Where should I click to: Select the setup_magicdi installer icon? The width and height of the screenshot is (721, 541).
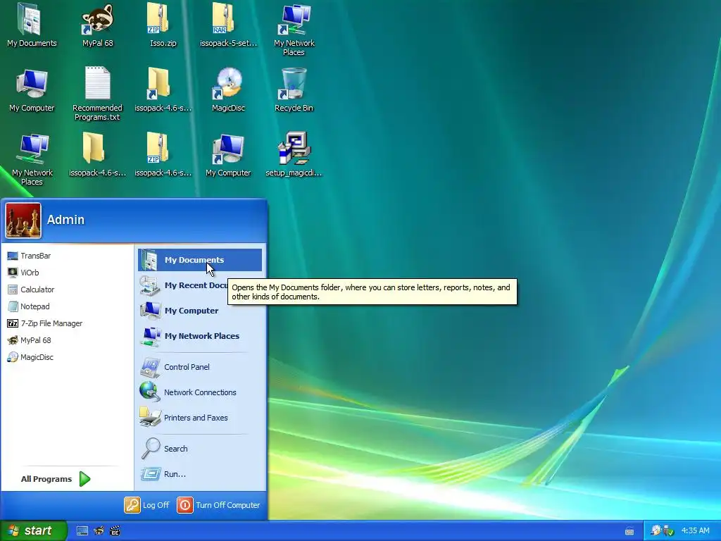(x=294, y=155)
